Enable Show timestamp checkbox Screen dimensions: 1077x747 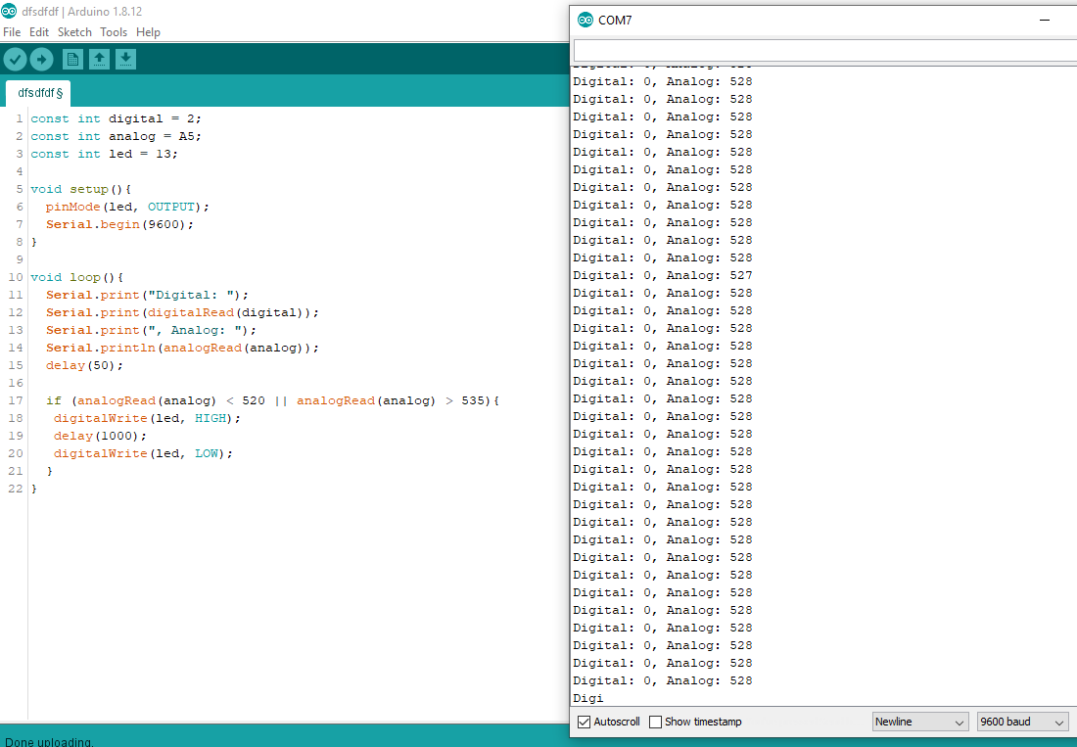(x=655, y=722)
